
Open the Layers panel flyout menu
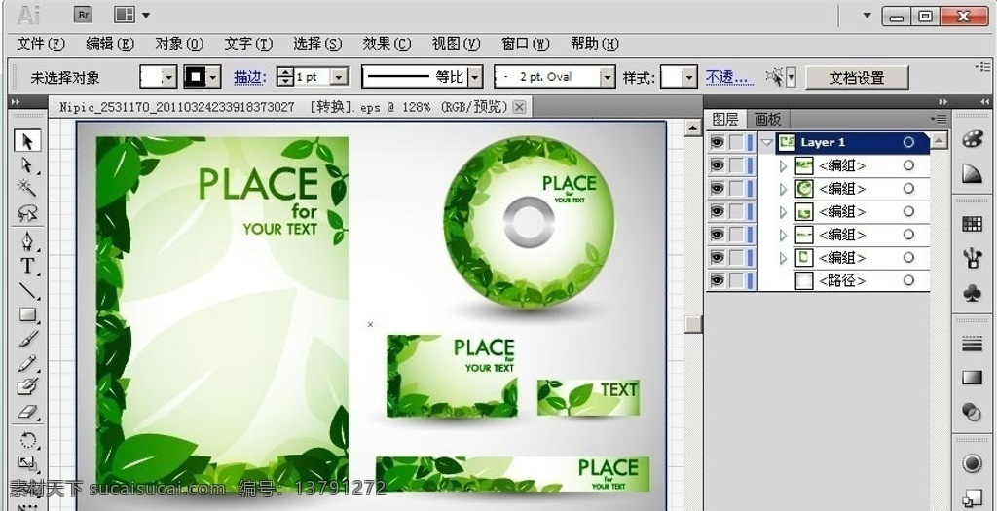[x=938, y=119]
